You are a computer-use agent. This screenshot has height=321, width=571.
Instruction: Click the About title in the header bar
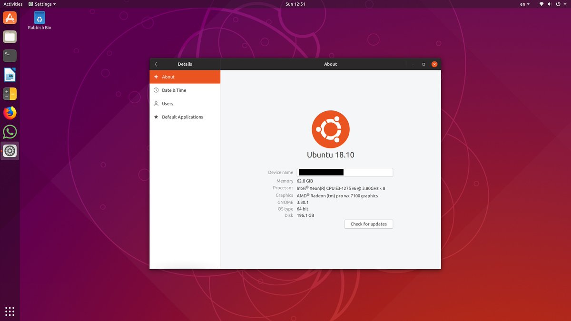331,64
